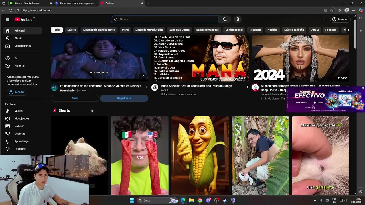Select Álbumes de grandes éxitos chip
The height and width of the screenshot is (205, 365).
(x=99, y=30)
